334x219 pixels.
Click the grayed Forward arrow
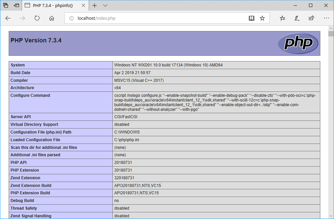[22, 18]
